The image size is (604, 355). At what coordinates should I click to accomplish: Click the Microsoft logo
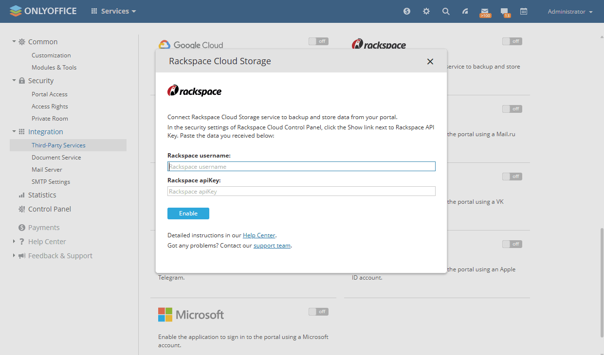191,315
